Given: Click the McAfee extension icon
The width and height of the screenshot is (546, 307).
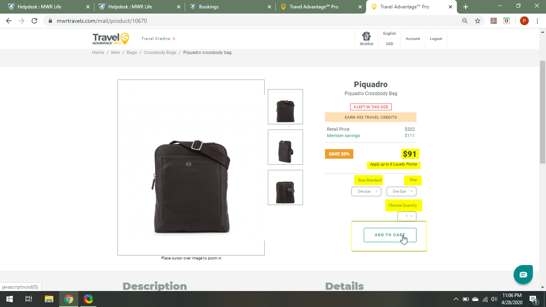Looking at the screenshot, I should (x=506, y=21).
